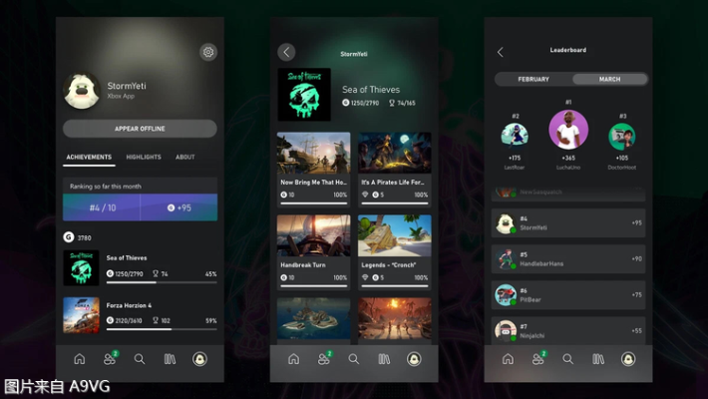Open monthly ranking #4 / 10 panel
This screenshot has height=399, width=708.
tap(102, 207)
